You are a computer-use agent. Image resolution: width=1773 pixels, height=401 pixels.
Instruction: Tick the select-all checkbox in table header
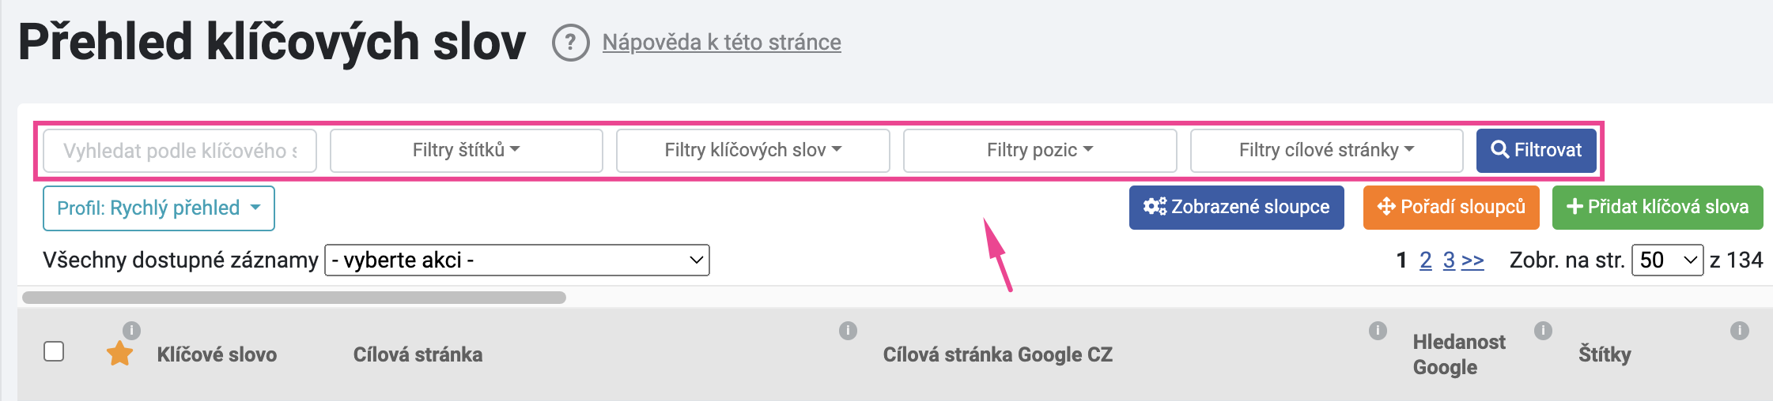click(x=54, y=351)
